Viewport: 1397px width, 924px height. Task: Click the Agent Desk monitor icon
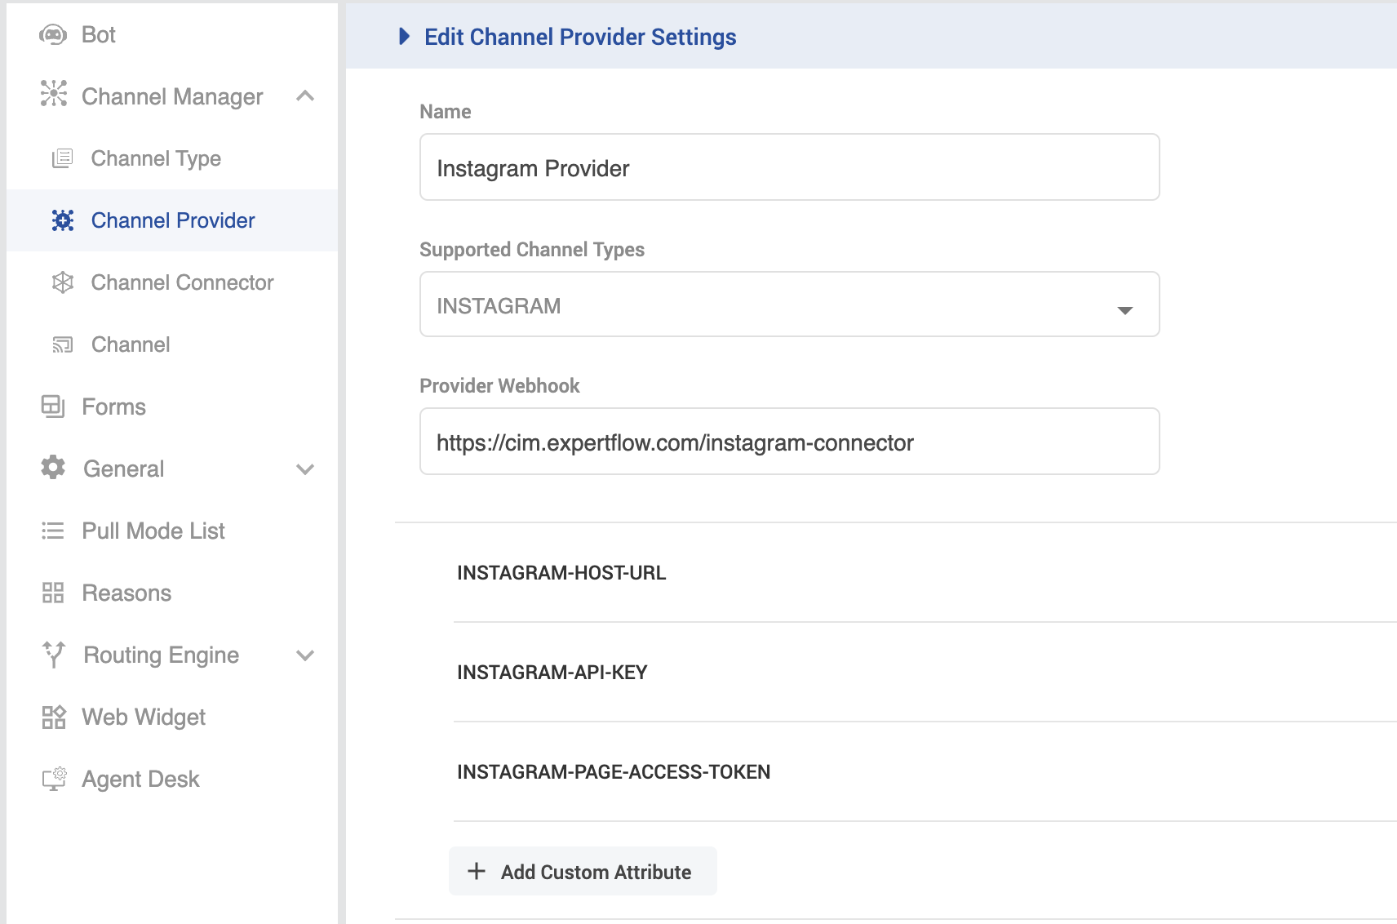pos(54,779)
